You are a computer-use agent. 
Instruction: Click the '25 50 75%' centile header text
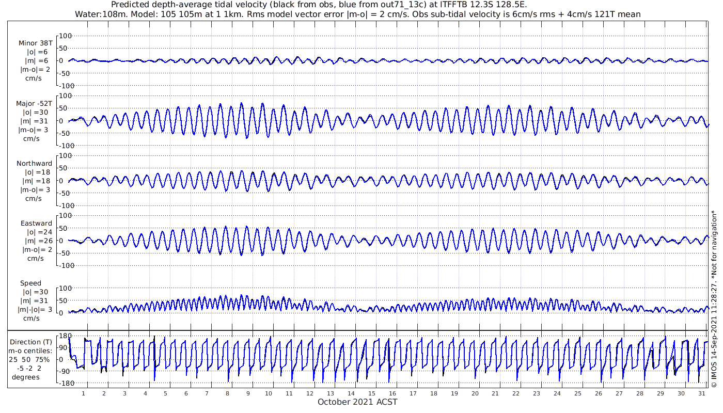tap(29, 359)
